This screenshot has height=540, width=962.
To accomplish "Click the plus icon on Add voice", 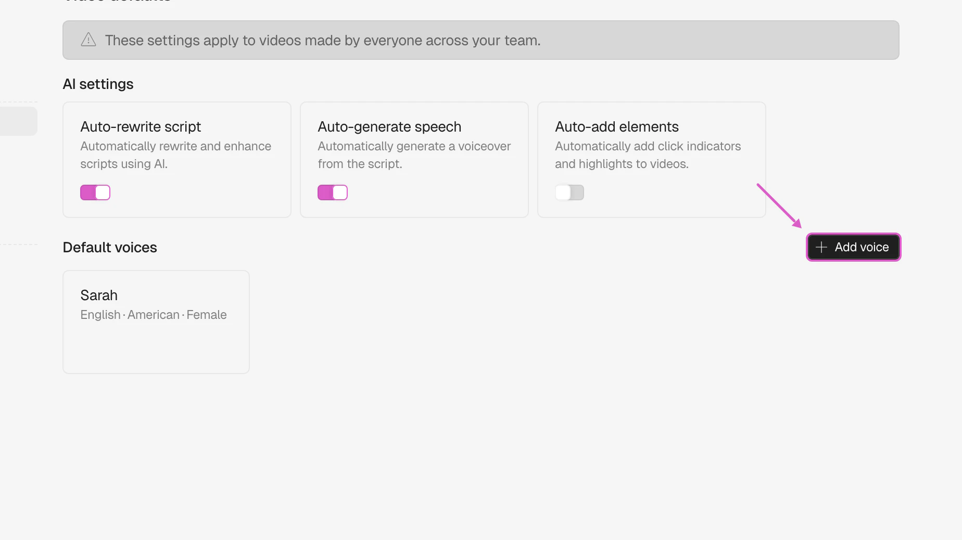I will pos(821,247).
